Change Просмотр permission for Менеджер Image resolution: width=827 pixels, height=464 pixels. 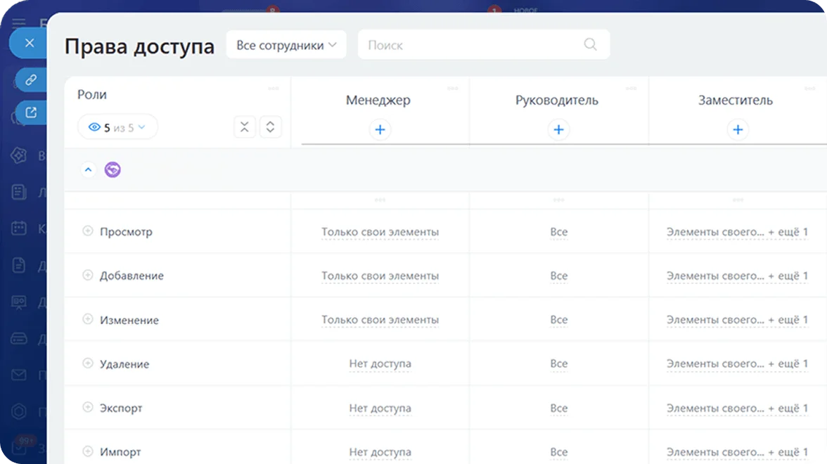point(380,232)
